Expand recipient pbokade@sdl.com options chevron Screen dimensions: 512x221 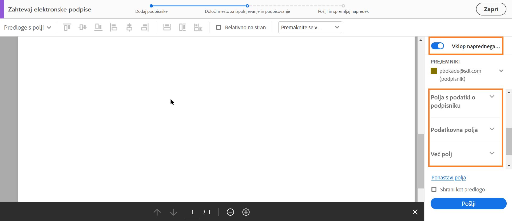tap(501, 71)
